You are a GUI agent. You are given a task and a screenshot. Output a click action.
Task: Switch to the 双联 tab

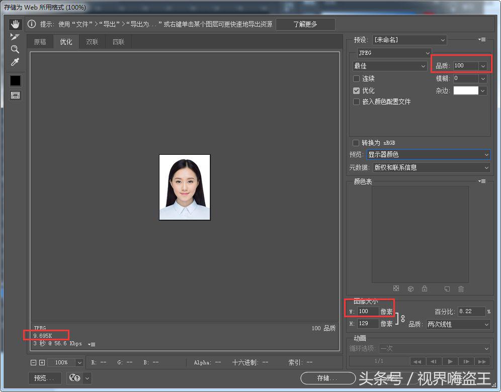93,42
